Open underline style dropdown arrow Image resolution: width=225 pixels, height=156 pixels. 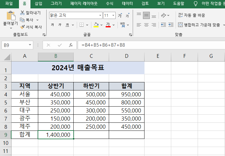(x=73, y=25)
